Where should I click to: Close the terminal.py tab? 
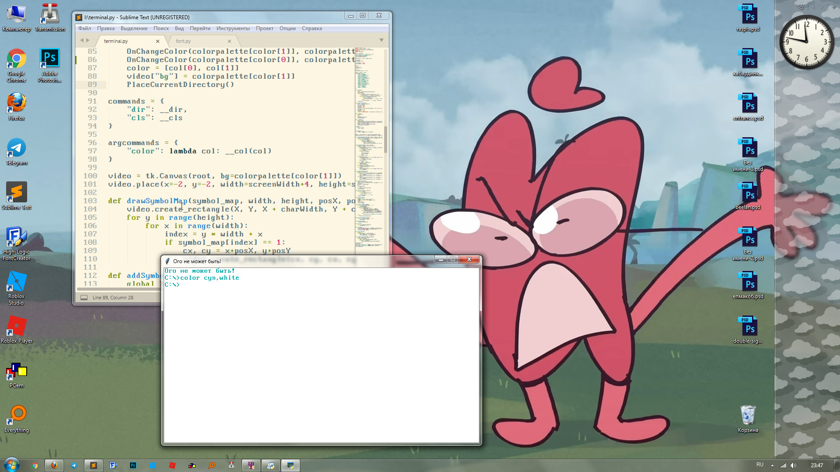pos(157,41)
